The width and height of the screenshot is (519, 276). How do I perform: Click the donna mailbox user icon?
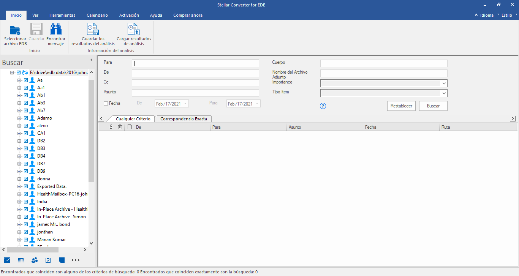point(32,179)
